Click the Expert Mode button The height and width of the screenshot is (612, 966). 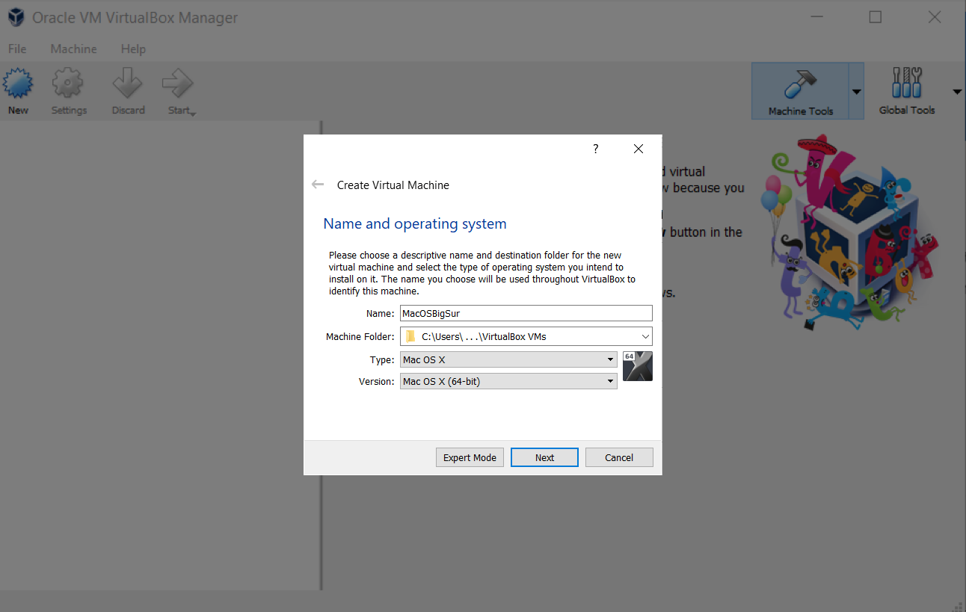(x=470, y=457)
